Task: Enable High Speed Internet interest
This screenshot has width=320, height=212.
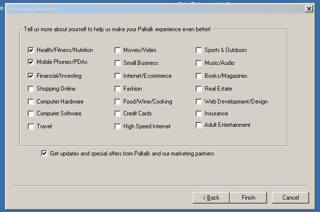Action: (x=117, y=126)
